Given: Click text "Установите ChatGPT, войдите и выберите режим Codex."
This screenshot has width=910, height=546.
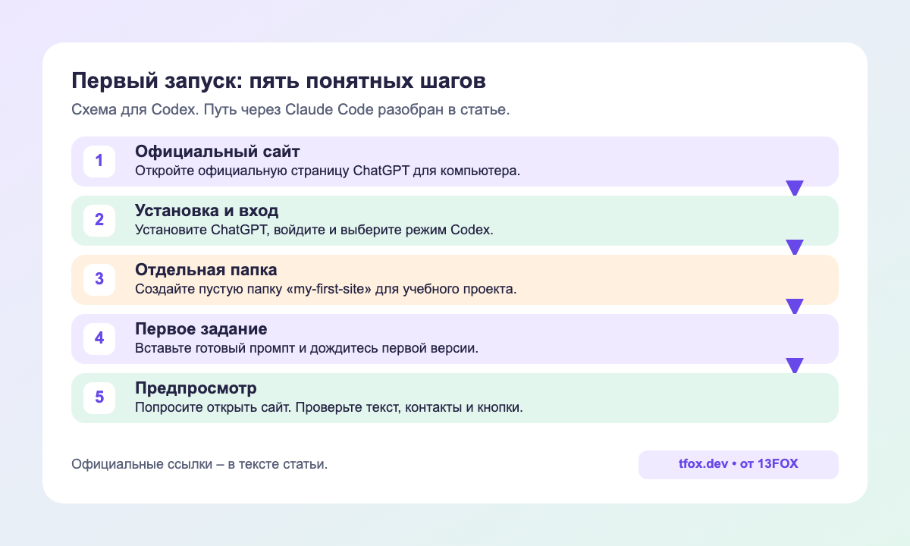Looking at the screenshot, I should (x=314, y=230).
